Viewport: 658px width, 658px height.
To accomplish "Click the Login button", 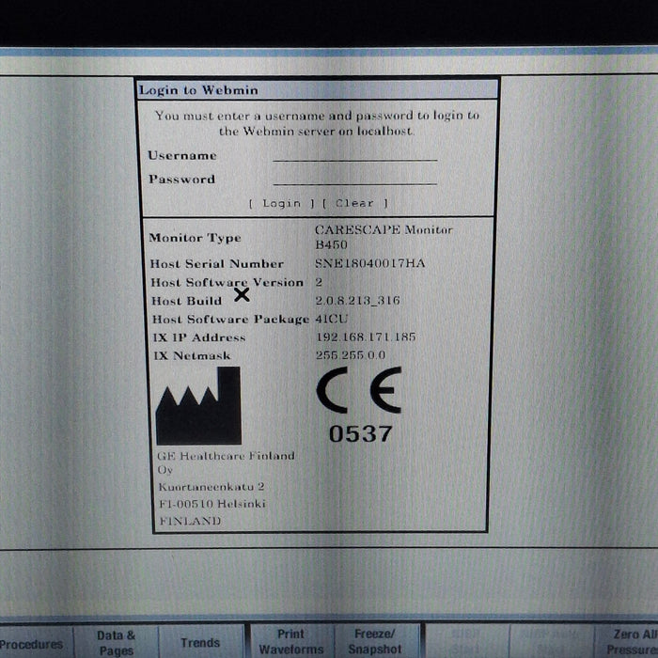I will 282,204.
